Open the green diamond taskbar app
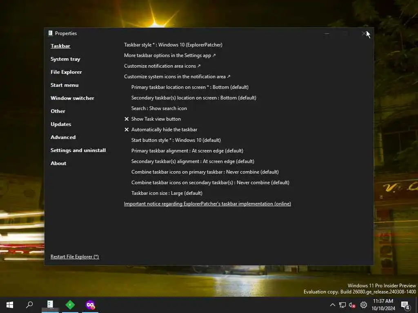418x313 pixels. pyautogui.click(x=70, y=304)
